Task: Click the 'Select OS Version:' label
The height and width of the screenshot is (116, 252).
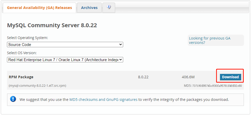Action: coord(22,53)
